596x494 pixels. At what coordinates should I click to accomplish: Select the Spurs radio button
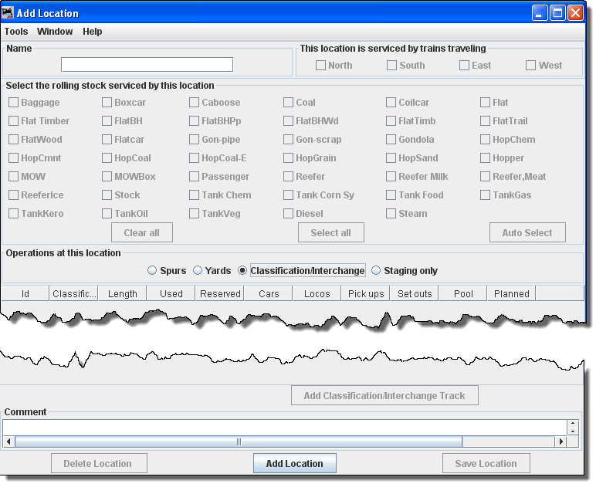(x=153, y=271)
